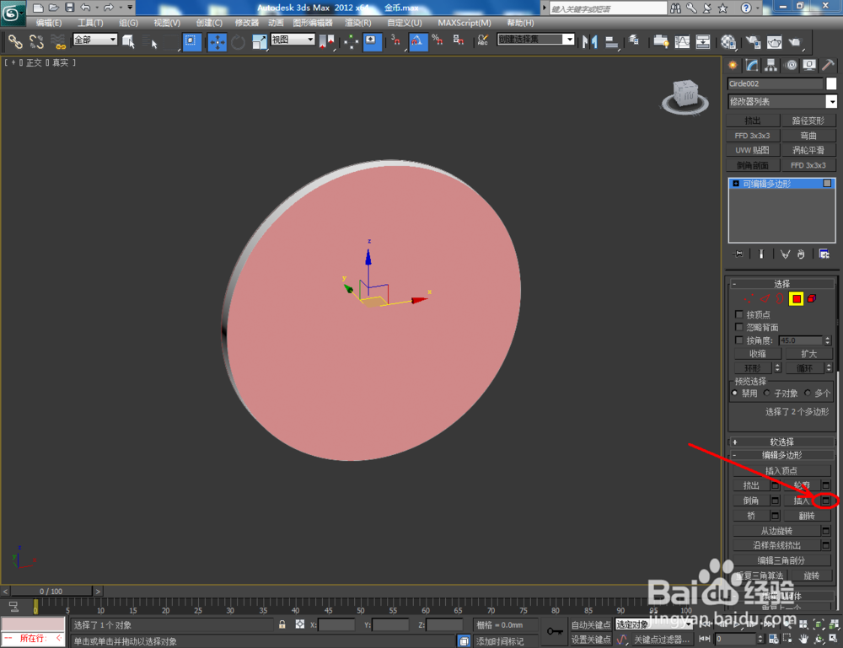Screen dimensions: 843x648
Task: Activate the Select and Move tool
Action: pyautogui.click(x=217, y=41)
